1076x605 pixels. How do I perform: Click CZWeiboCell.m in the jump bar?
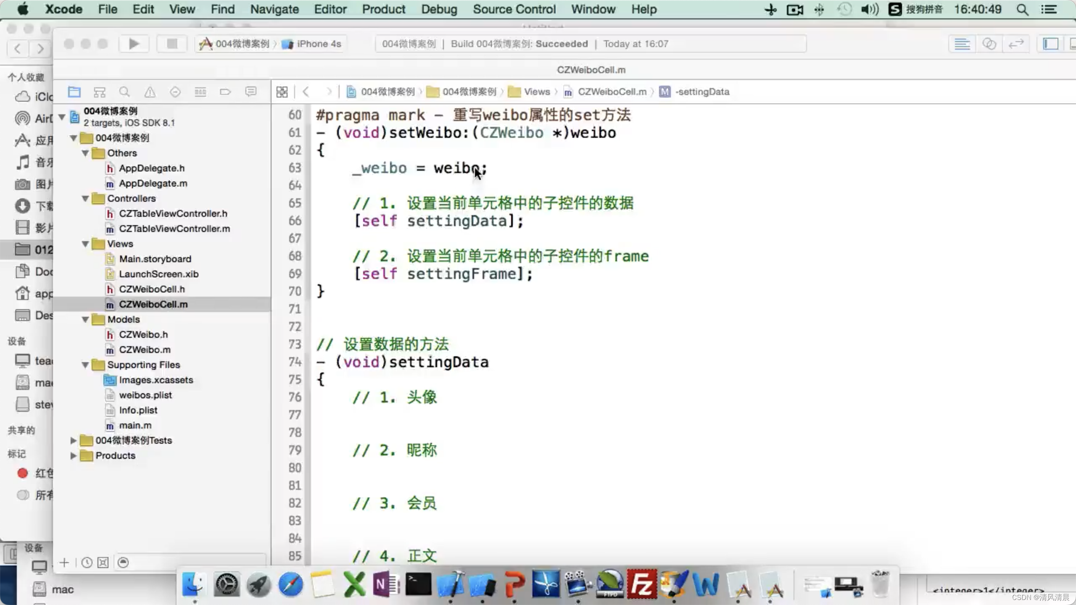click(x=605, y=92)
